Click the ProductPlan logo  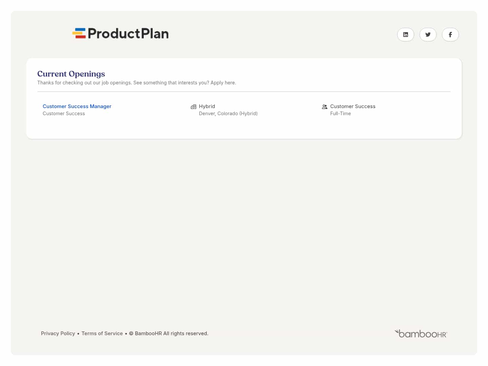click(x=120, y=33)
